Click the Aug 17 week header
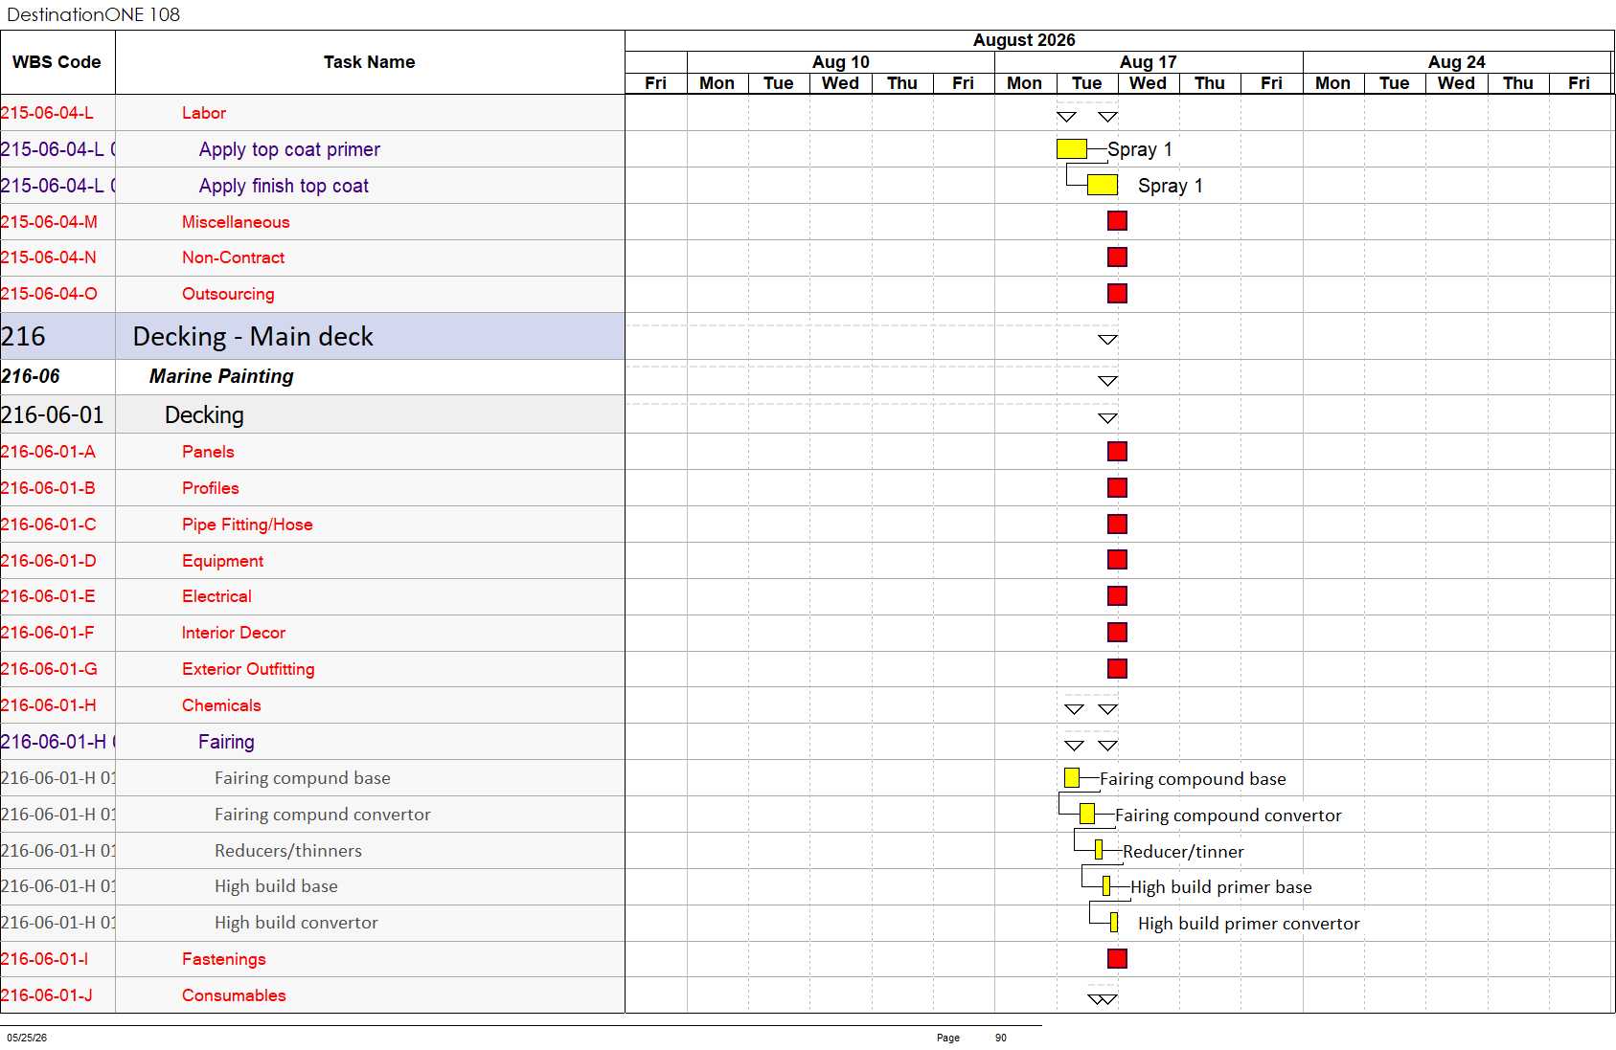This screenshot has width=1616, height=1050. [x=1149, y=62]
